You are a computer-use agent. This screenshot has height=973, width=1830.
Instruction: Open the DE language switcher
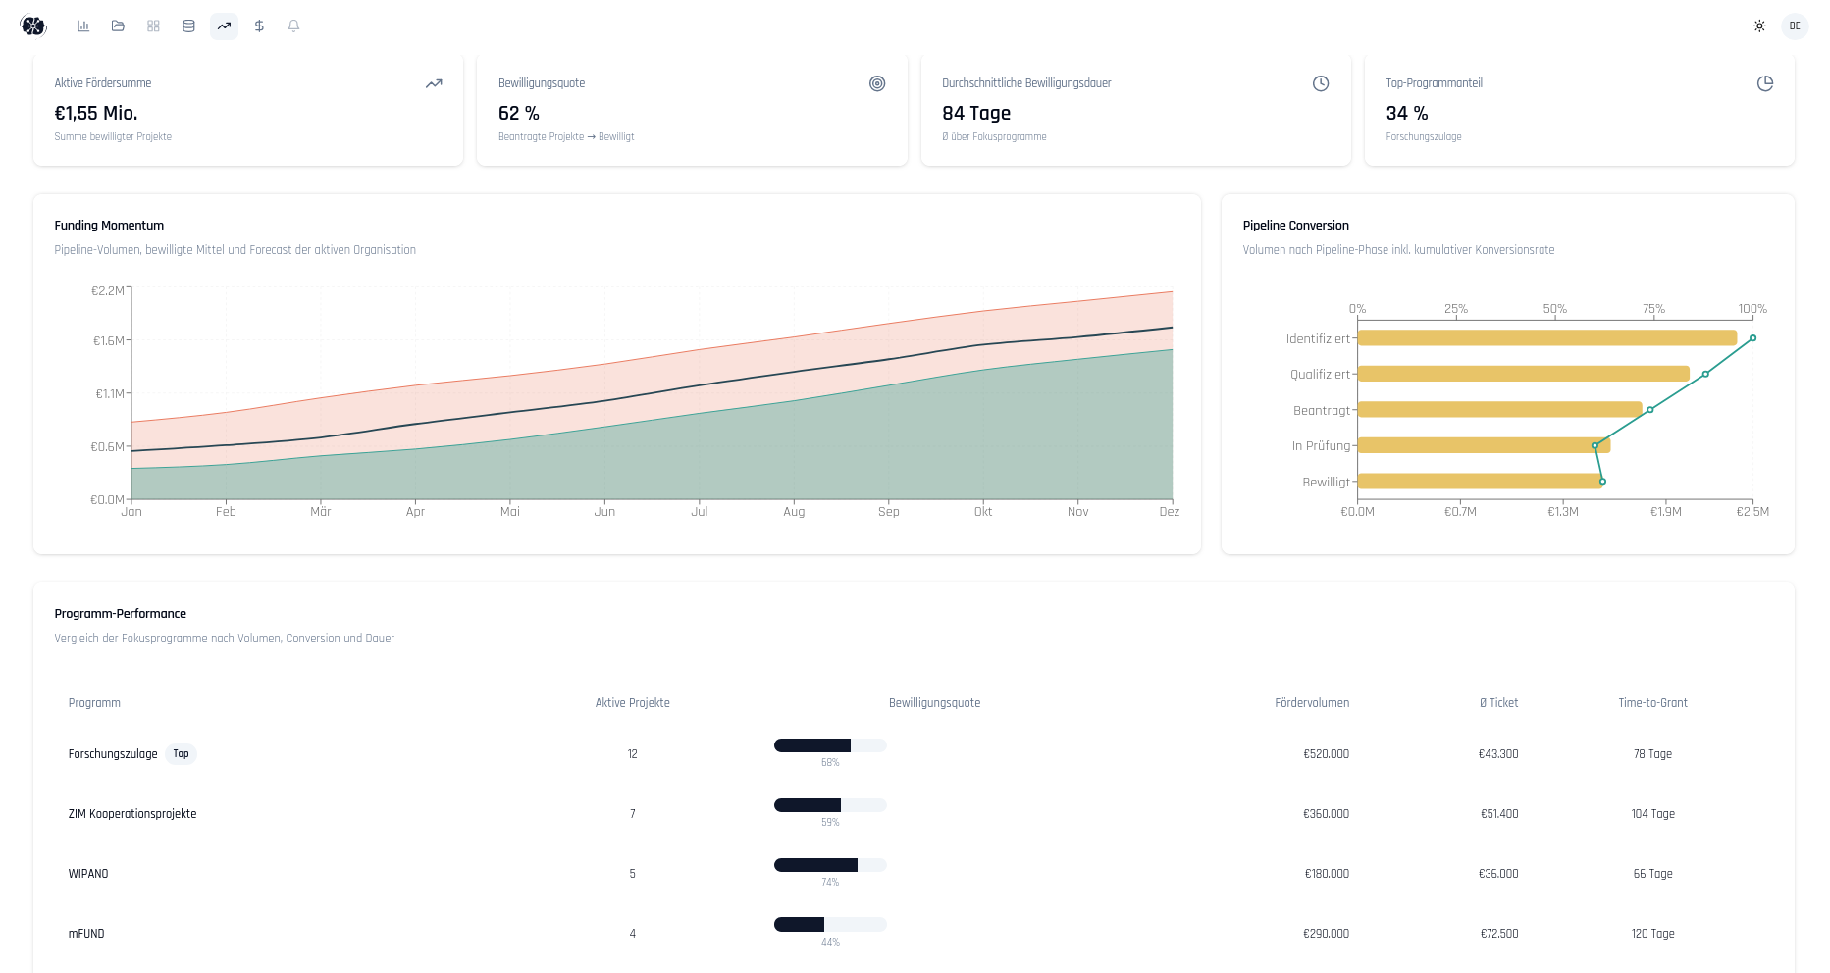[1795, 26]
